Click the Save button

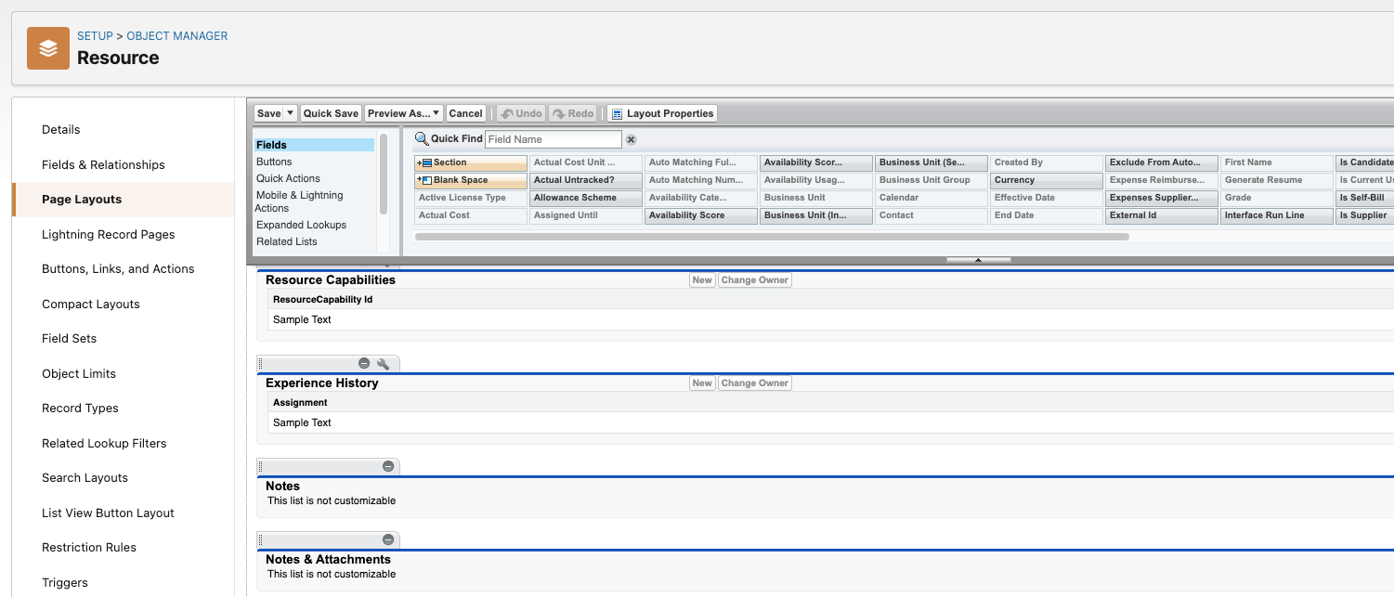[268, 113]
